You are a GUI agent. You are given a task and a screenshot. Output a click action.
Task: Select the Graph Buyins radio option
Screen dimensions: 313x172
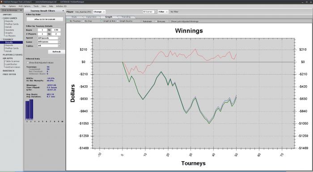(118, 21)
